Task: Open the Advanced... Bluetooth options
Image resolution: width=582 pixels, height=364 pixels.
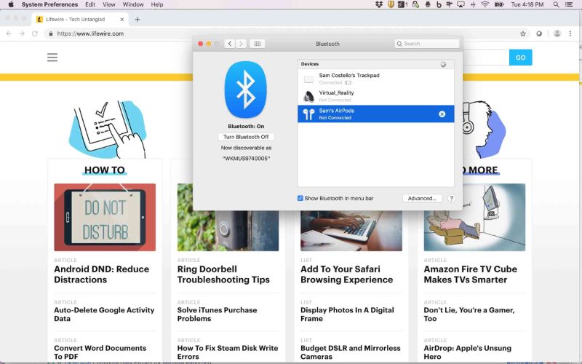Action: 422,198
